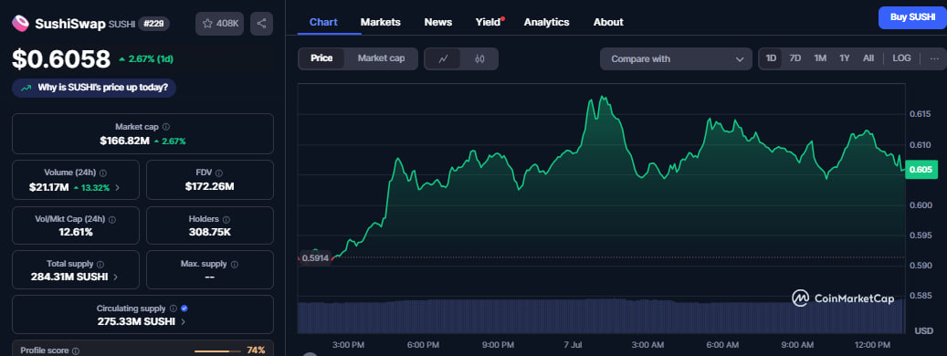Expand Total supply details chevron
The image size is (947, 356).
pyautogui.click(x=115, y=277)
